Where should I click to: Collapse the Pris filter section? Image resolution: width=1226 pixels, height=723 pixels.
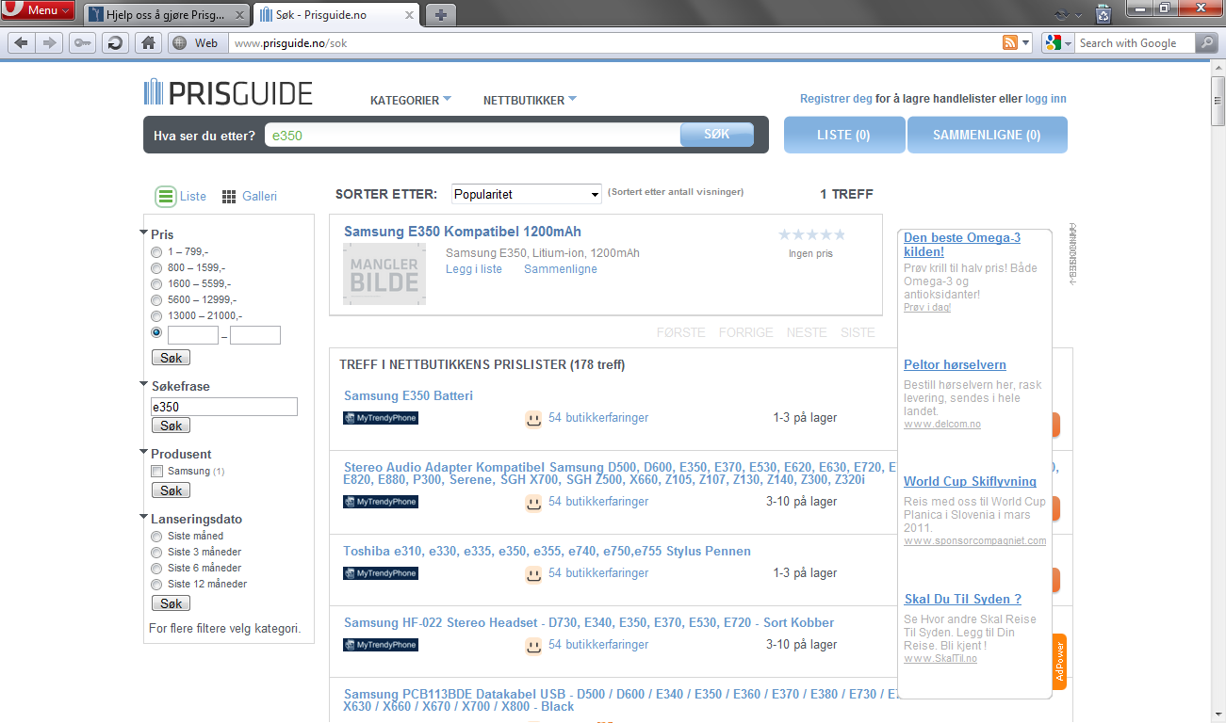click(144, 233)
